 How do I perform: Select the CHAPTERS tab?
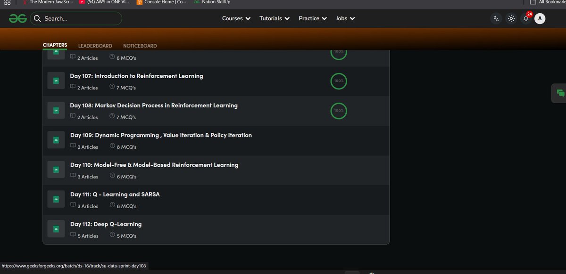(x=55, y=45)
